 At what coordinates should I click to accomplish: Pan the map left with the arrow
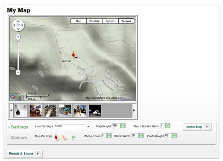pos(14,25)
